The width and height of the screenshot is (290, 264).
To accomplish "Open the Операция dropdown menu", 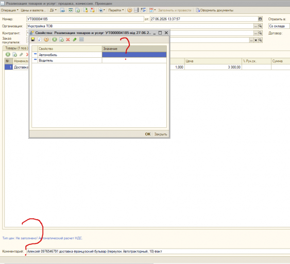I will click(9, 10).
